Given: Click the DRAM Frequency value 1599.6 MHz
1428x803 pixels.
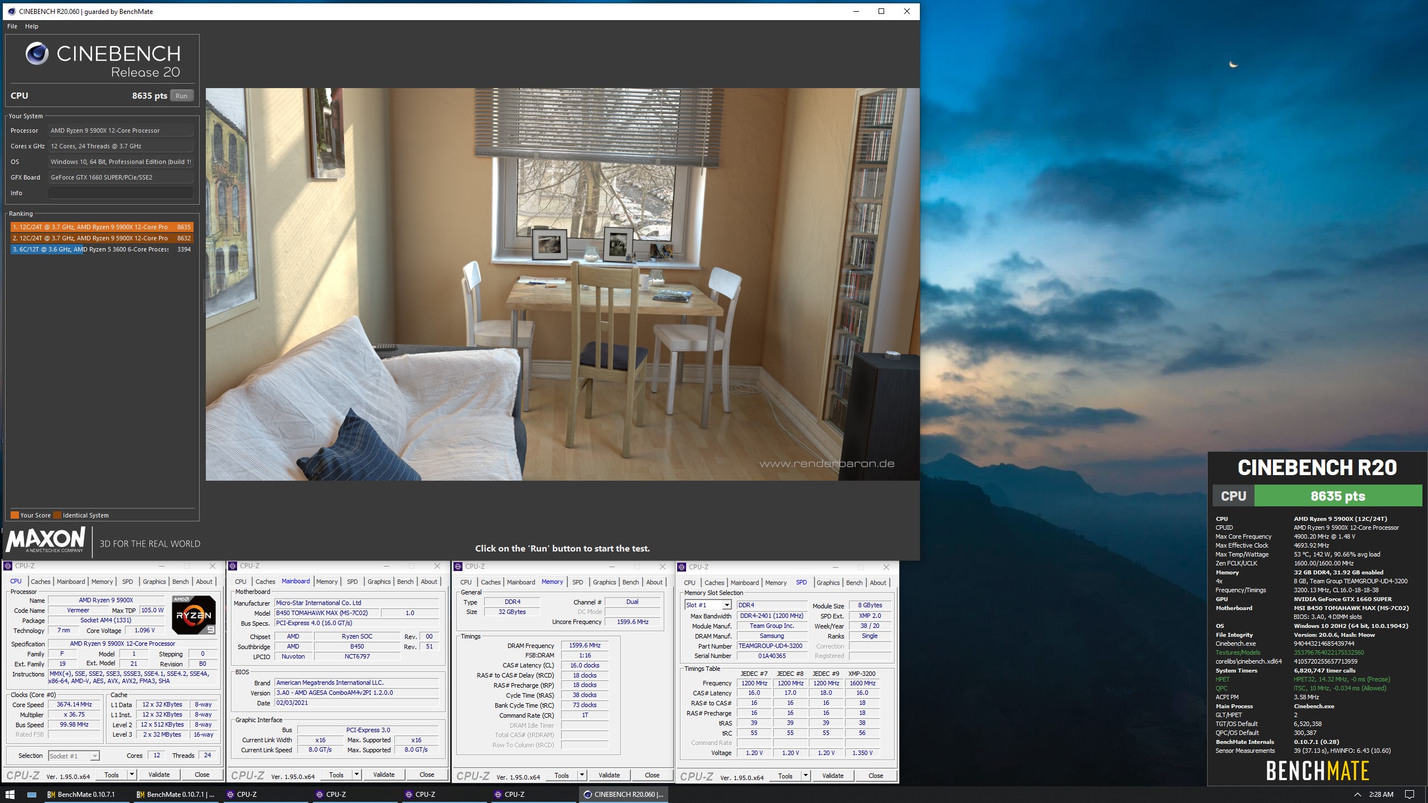Looking at the screenshot, I should pos(585,646).
